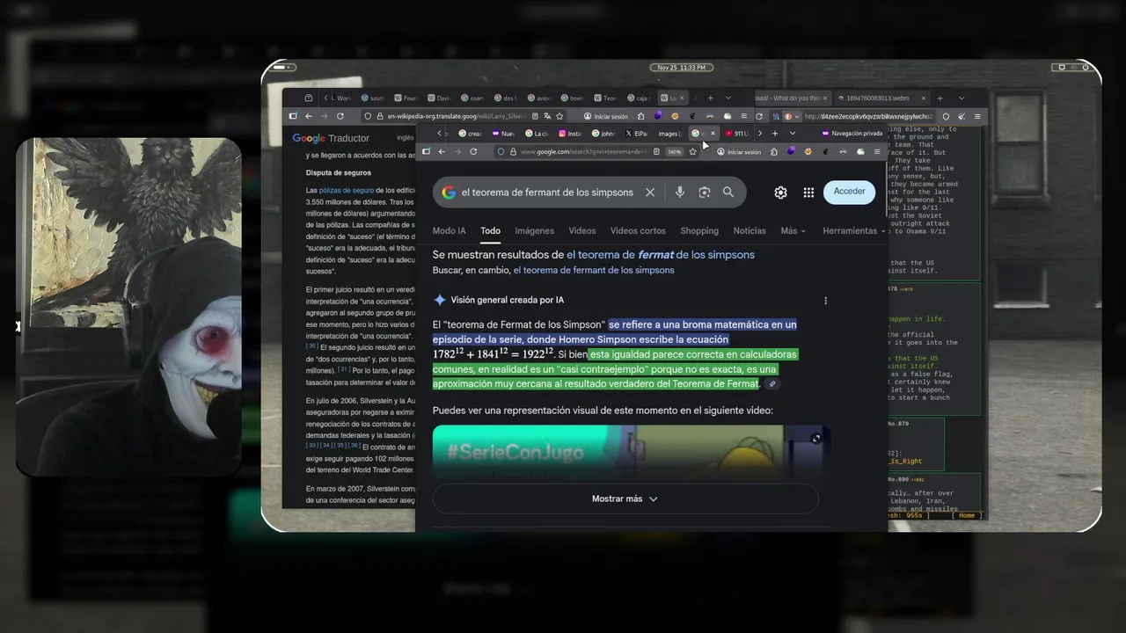Switch to the Noticias tab
The image size is (1126, 633).
[x=749, y=230]
